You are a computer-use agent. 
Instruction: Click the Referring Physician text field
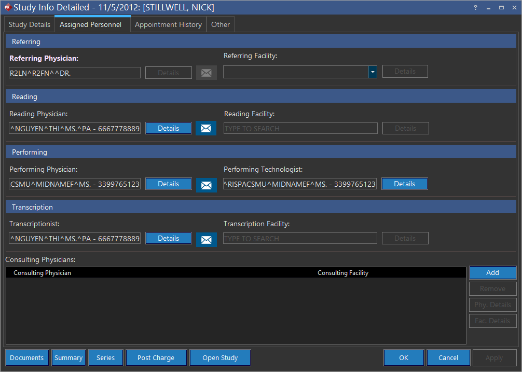click(75, 73)
